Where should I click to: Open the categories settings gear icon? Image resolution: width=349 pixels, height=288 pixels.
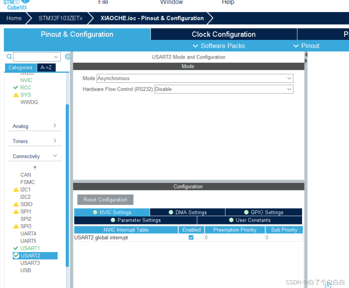click(x=67, y=57)
